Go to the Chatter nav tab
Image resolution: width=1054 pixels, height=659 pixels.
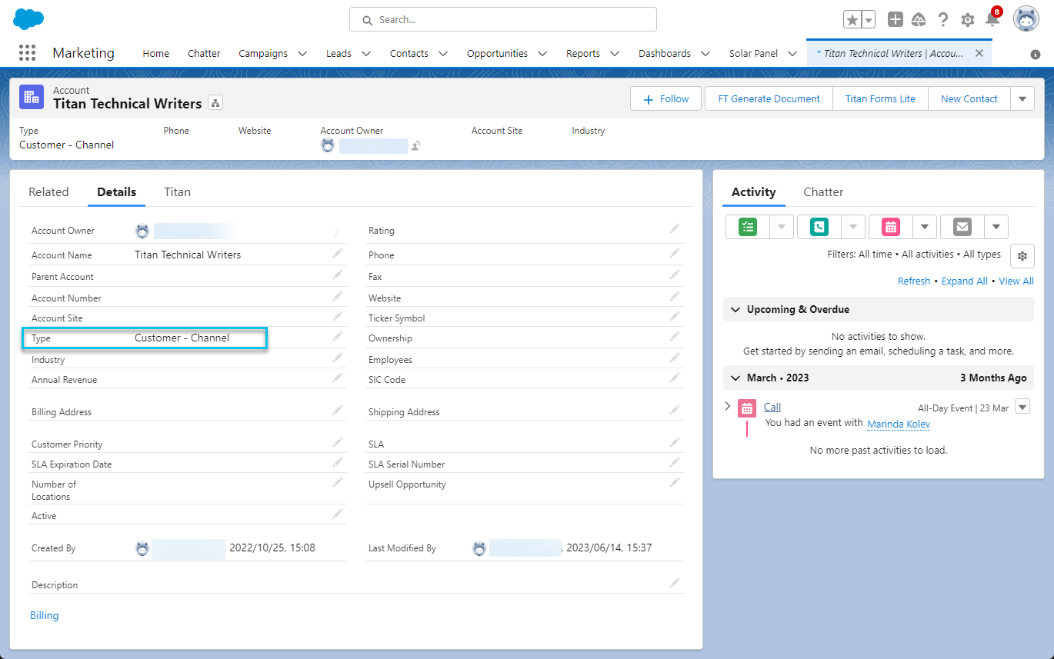(x=204, y=53)
